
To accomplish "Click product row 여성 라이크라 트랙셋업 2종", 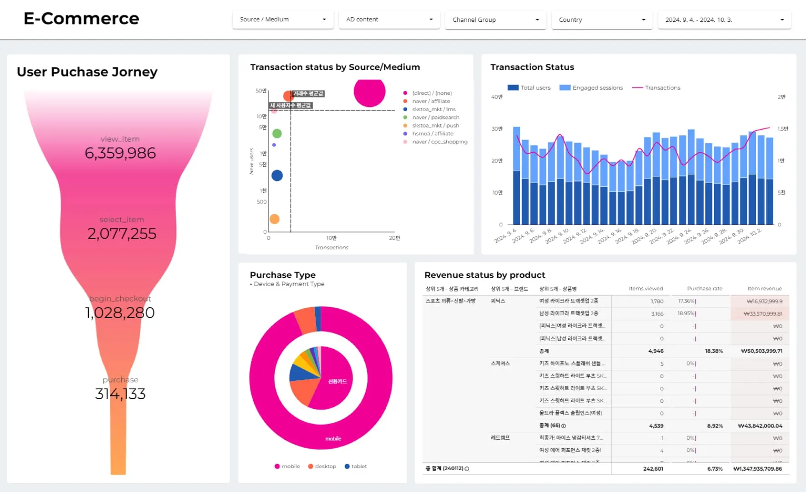I will 569,301.
